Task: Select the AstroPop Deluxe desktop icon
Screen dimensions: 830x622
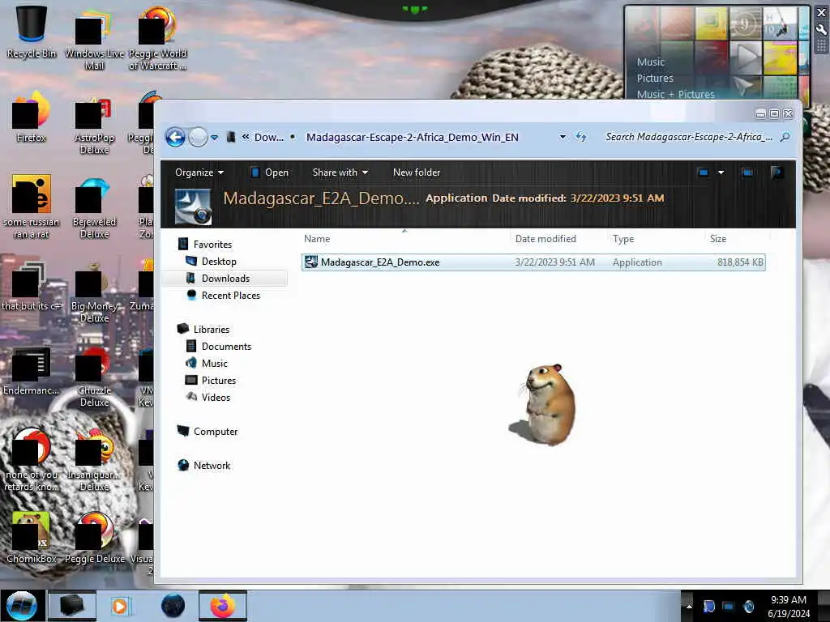Action: pos(94,125)
